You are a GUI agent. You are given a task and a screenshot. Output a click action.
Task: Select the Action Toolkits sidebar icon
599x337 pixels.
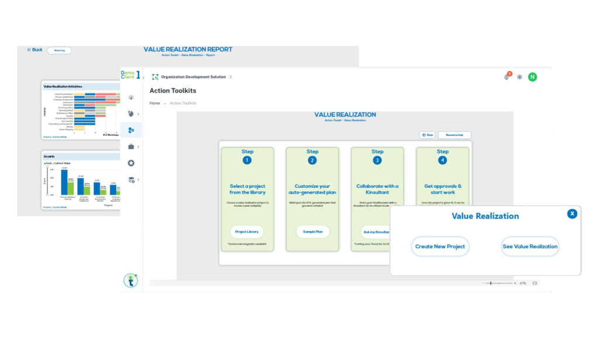pos(131,130)
